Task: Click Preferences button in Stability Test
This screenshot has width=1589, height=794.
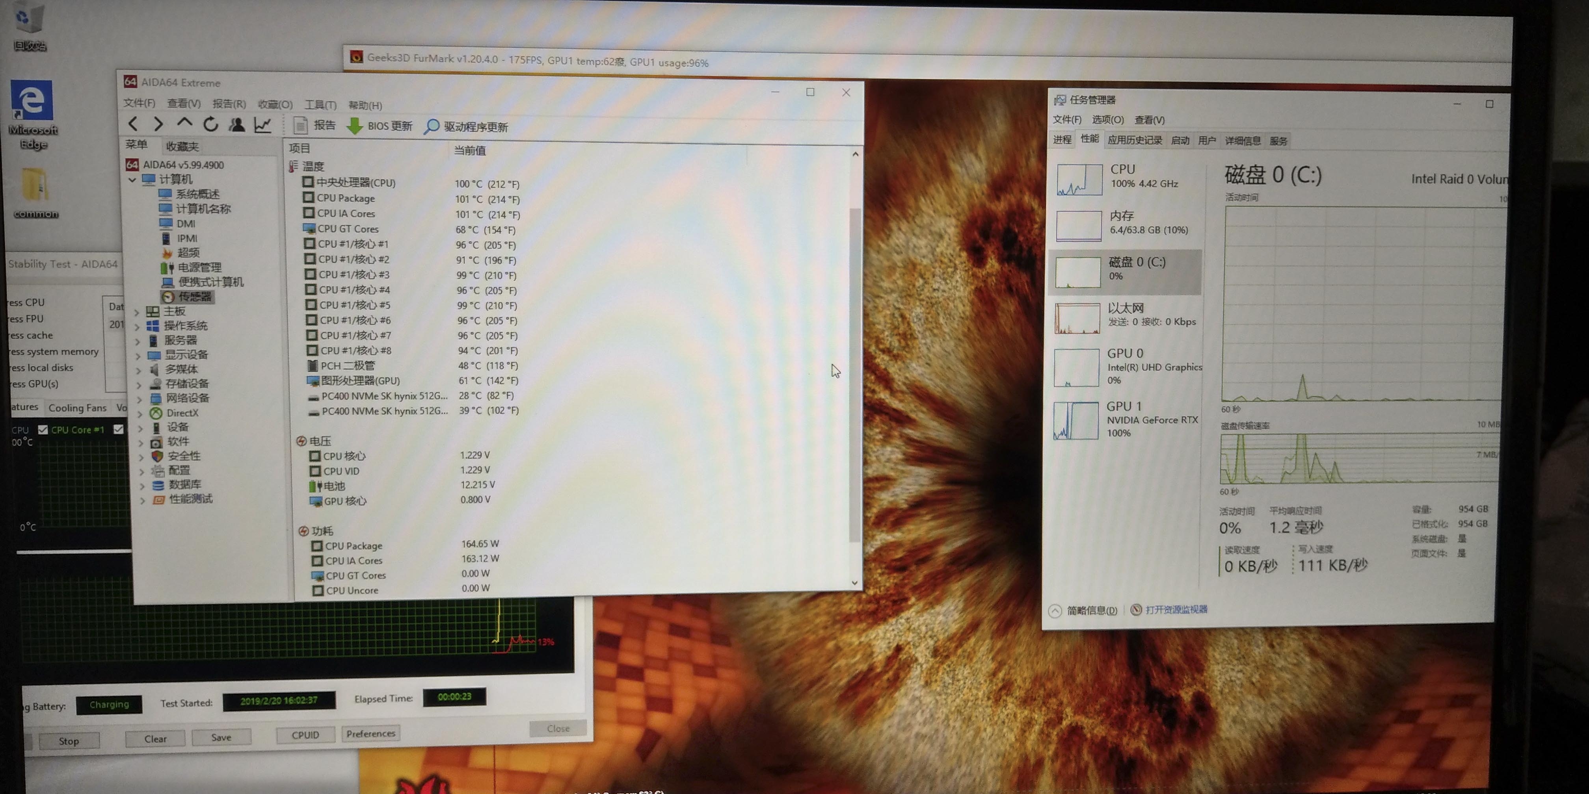Action: [371, 733]
